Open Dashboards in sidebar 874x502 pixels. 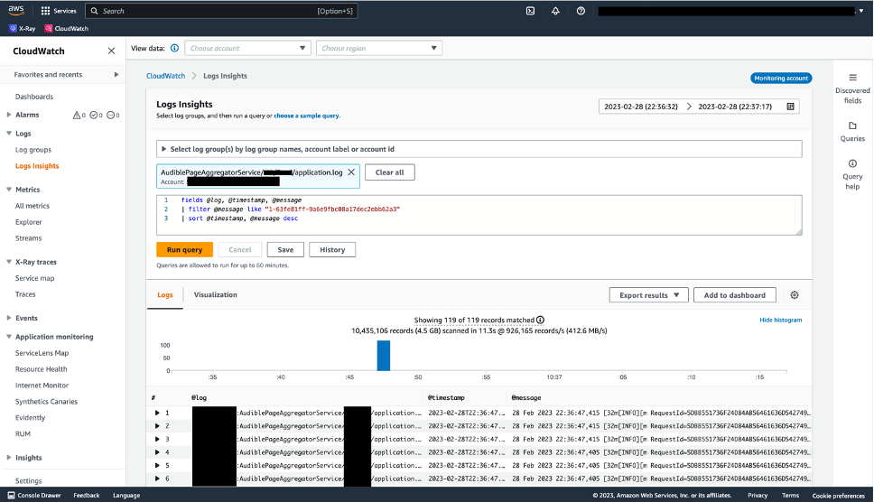tap(34, 97)
